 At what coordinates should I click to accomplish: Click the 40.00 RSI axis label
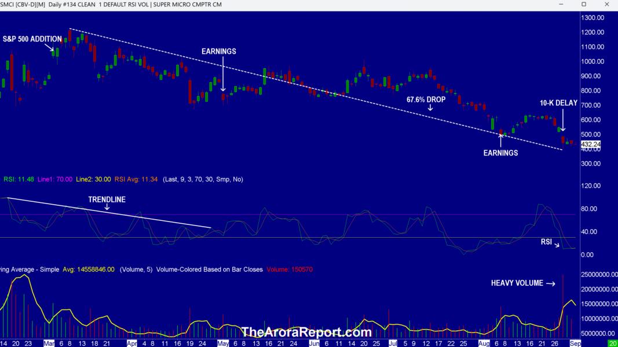588,232
